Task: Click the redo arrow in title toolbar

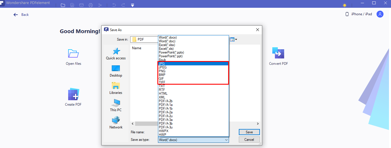Action: (x=123, y=5)
